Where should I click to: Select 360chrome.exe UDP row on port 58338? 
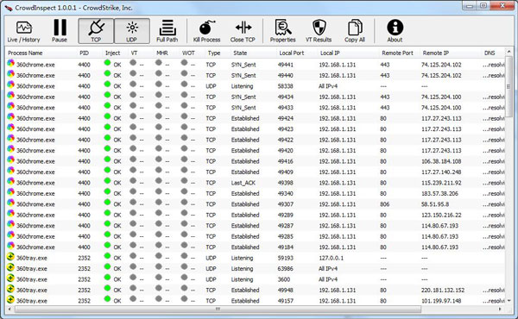(x=255, y=85)
